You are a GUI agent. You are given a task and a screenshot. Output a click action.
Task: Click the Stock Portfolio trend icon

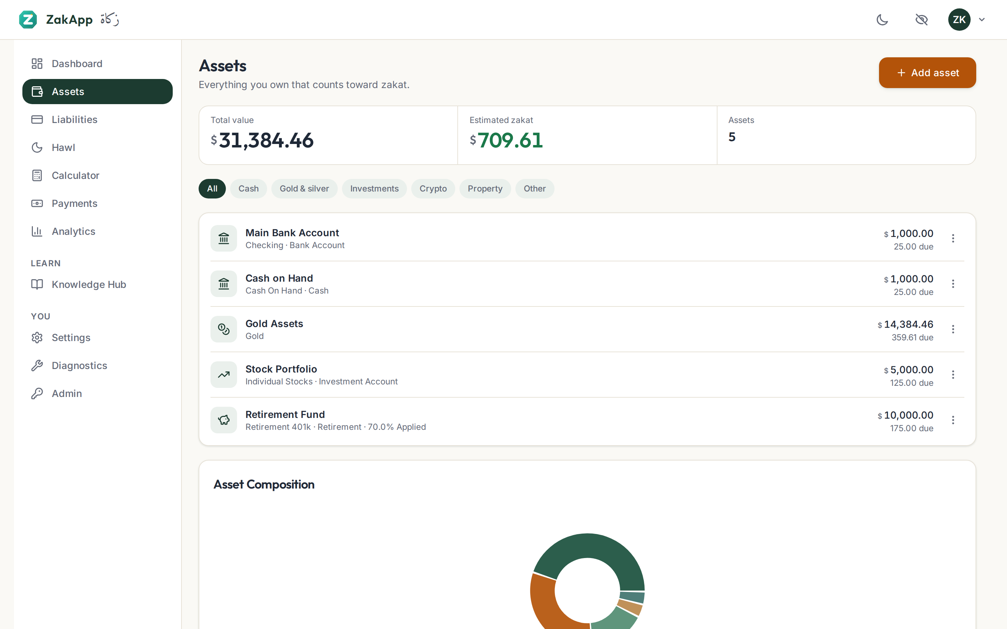224,374
